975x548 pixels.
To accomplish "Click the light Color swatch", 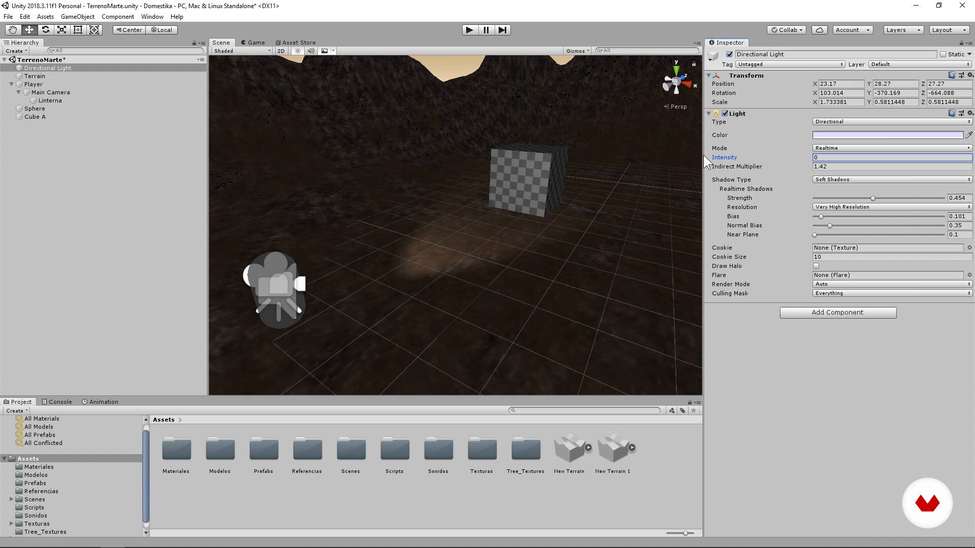I will coord(888,135).
